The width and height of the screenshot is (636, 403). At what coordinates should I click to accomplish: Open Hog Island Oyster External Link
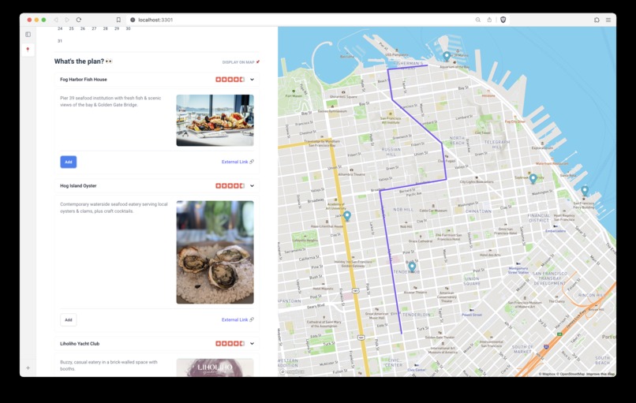[238, 320]
